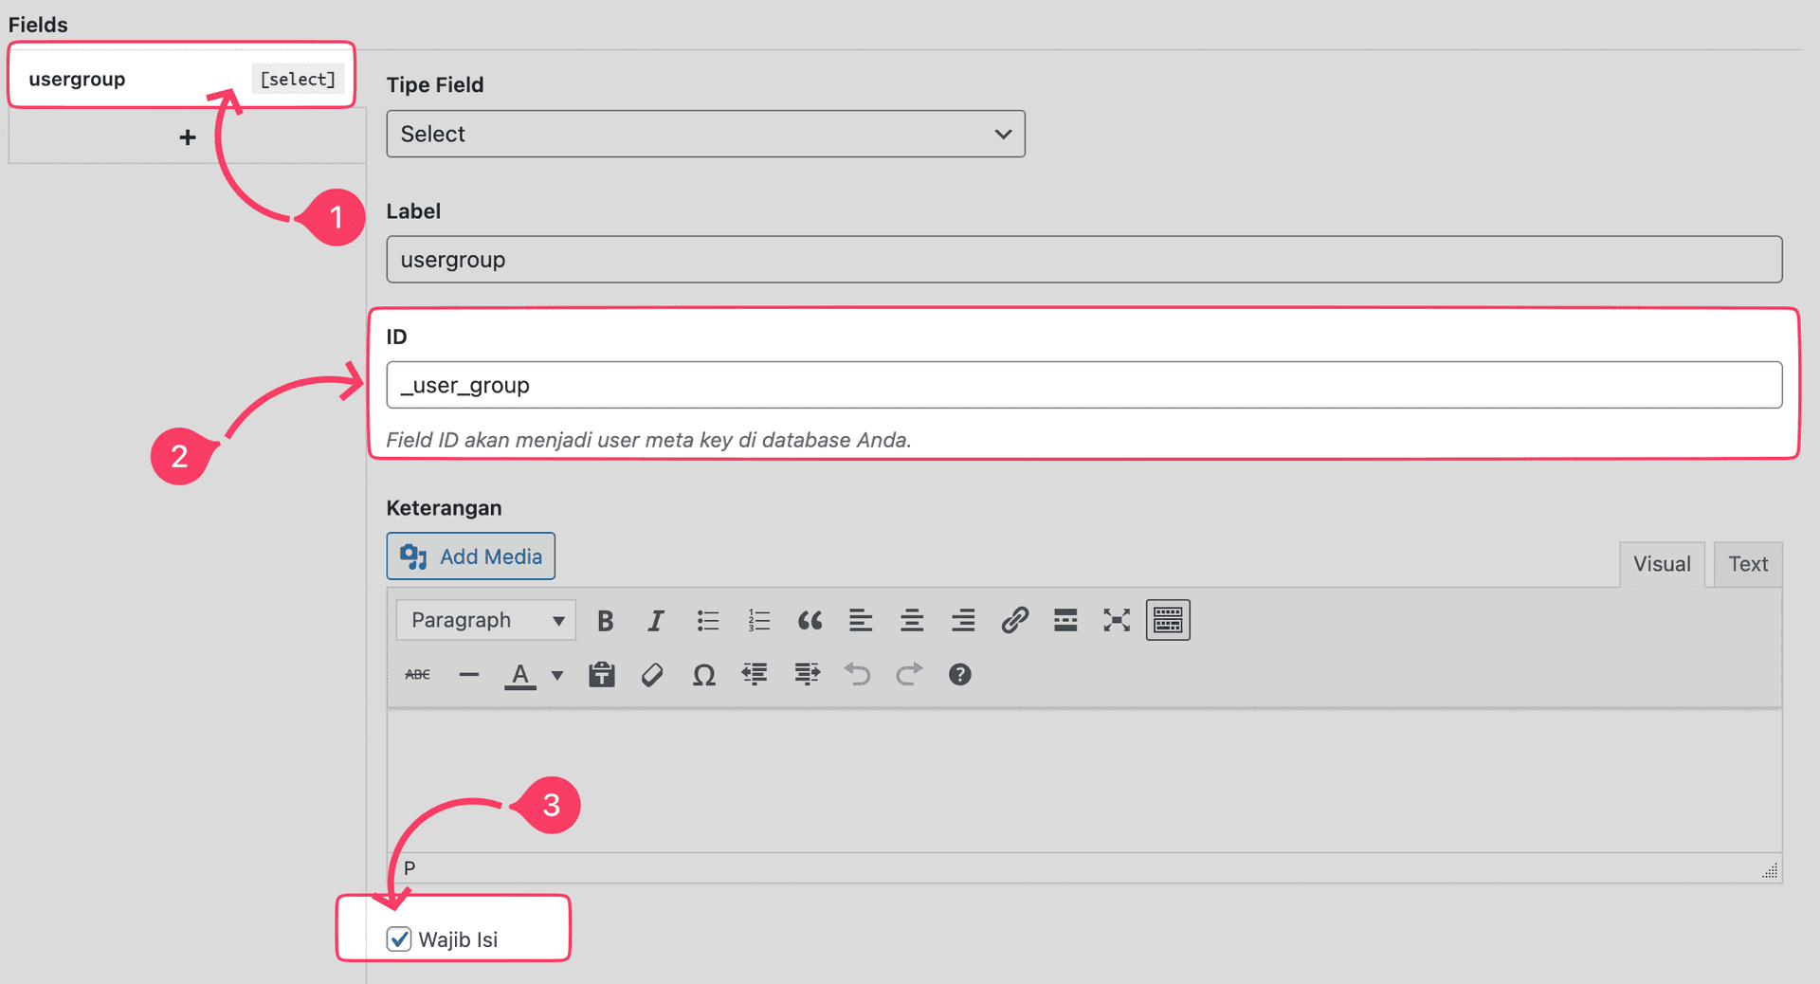Open the Paragraph style dropdown
This screenshot has height=984, width=1820.
(484, 619)
